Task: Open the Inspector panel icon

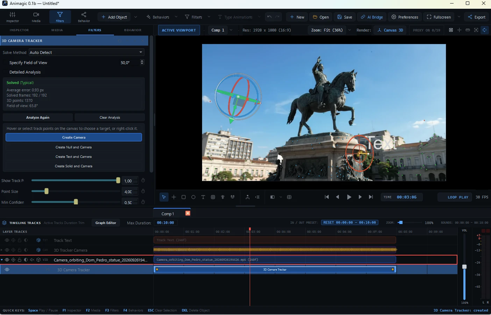Action: (x=13, y=17)
